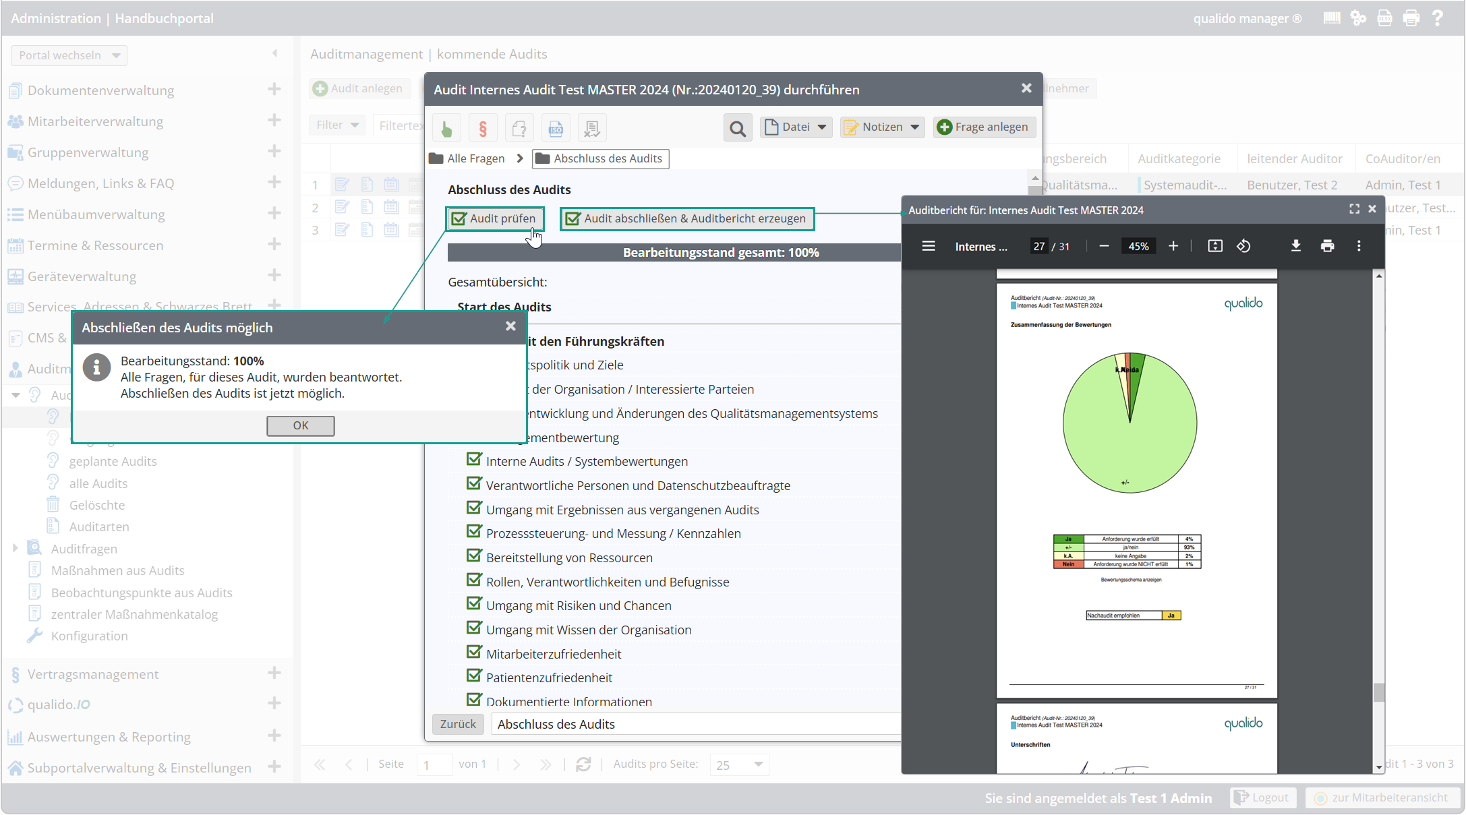Open the Notizen dropdown menu
Viewport: 1466px width, 815px height.
pos(882,127)
